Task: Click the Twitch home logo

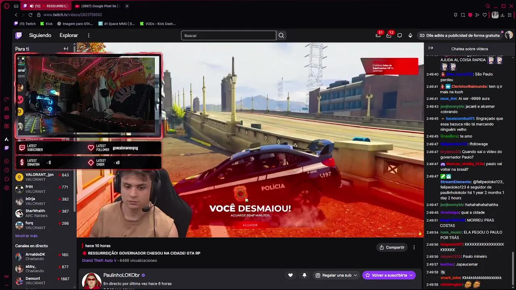Action: (x=19, y=35)
